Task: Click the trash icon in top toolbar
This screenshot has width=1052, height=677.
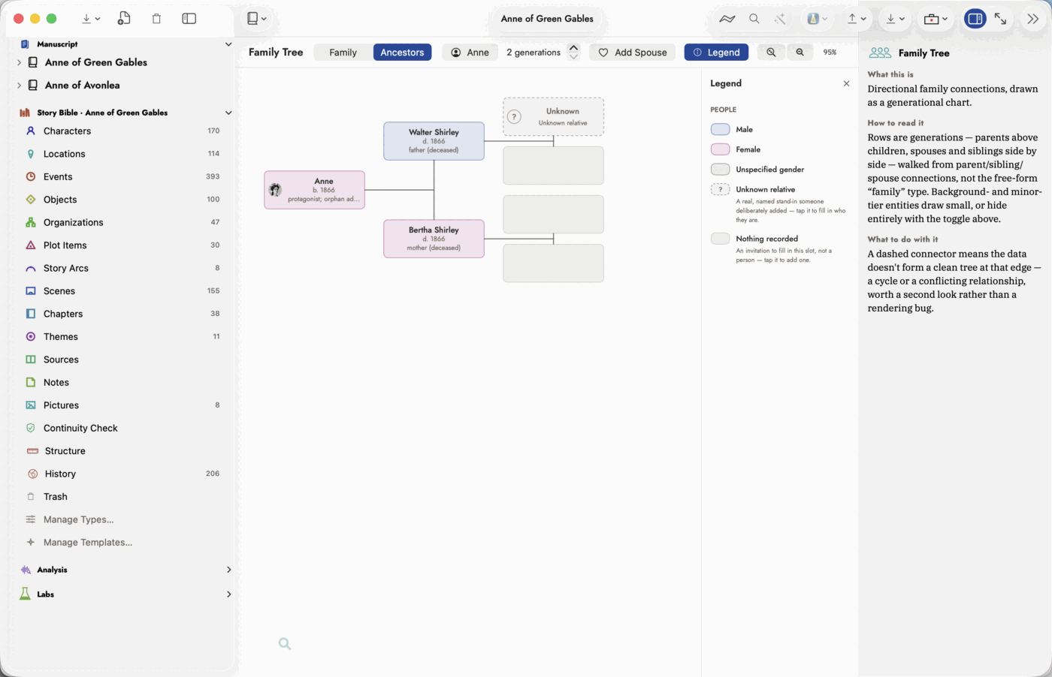Action: [x=156, y=19]
